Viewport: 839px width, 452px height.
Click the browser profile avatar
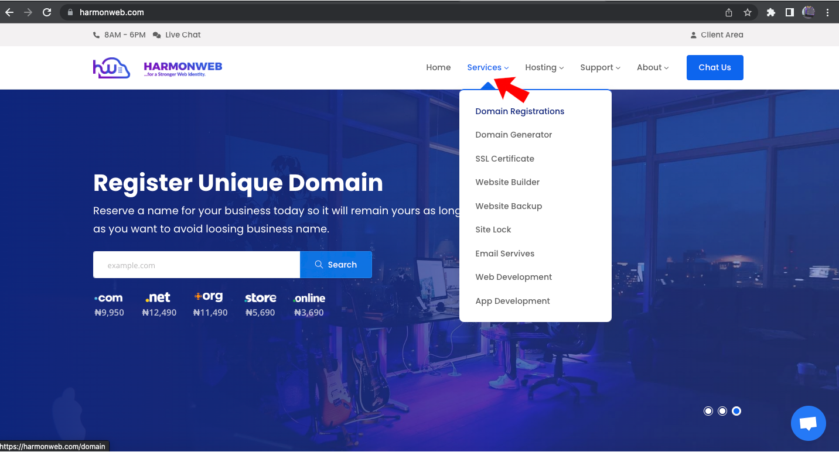point(809,12)
